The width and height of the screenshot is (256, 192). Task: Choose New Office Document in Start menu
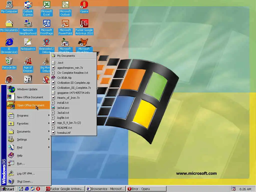28,97
